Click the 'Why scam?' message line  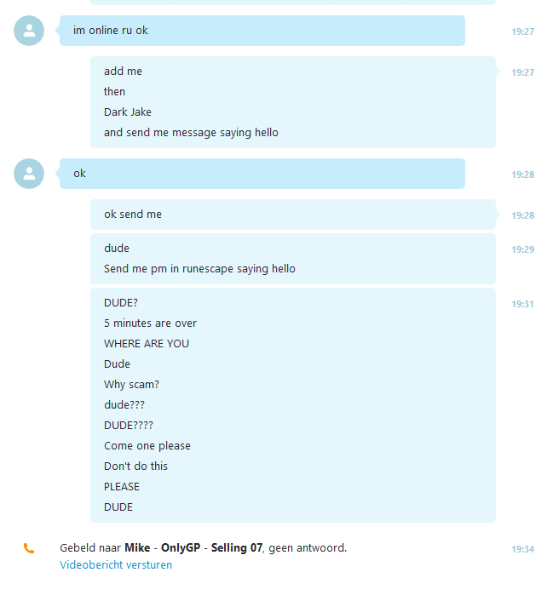[x=131, y=385]
